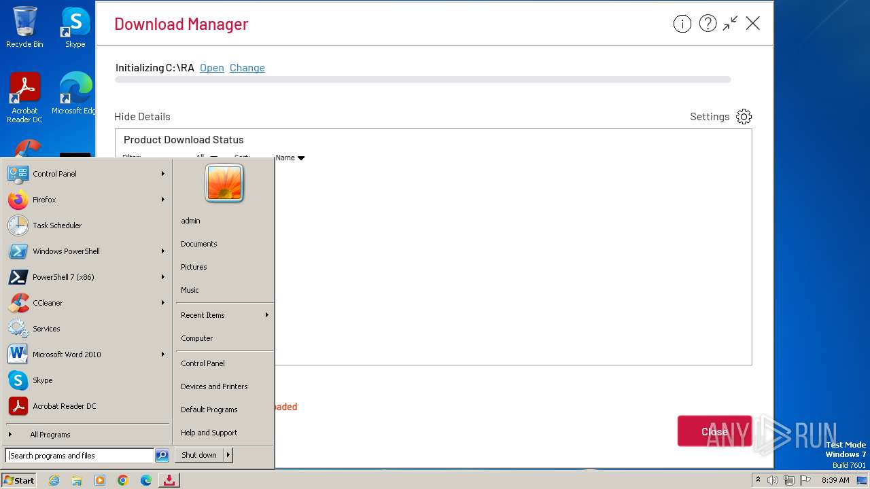This screenshot has width=870, height=489.
Task: Click the search magnifier button in Start menu
Action: coord(162,456)
